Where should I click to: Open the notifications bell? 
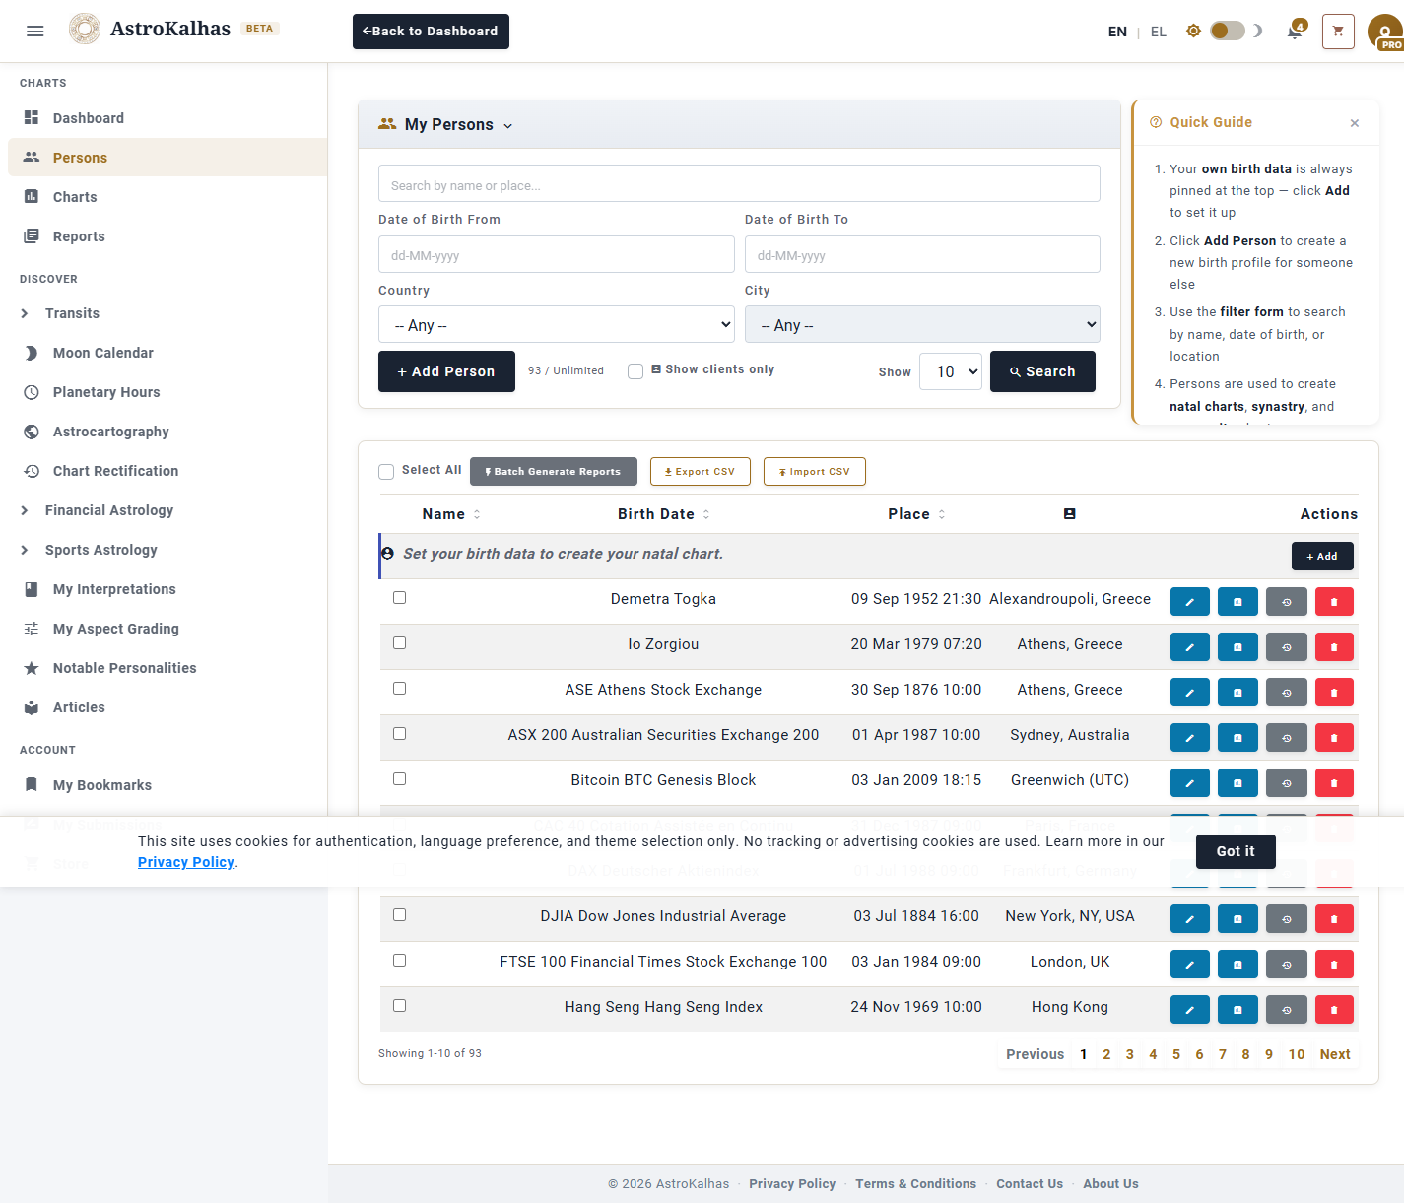pyautogui.click(x=1295, y=32)
